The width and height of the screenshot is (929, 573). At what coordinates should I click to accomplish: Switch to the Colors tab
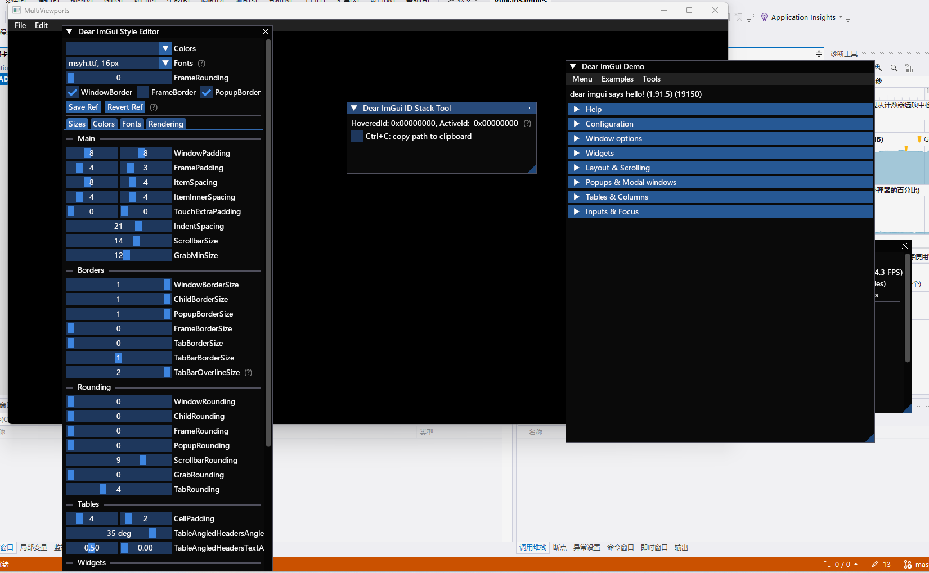click(104, 124)
